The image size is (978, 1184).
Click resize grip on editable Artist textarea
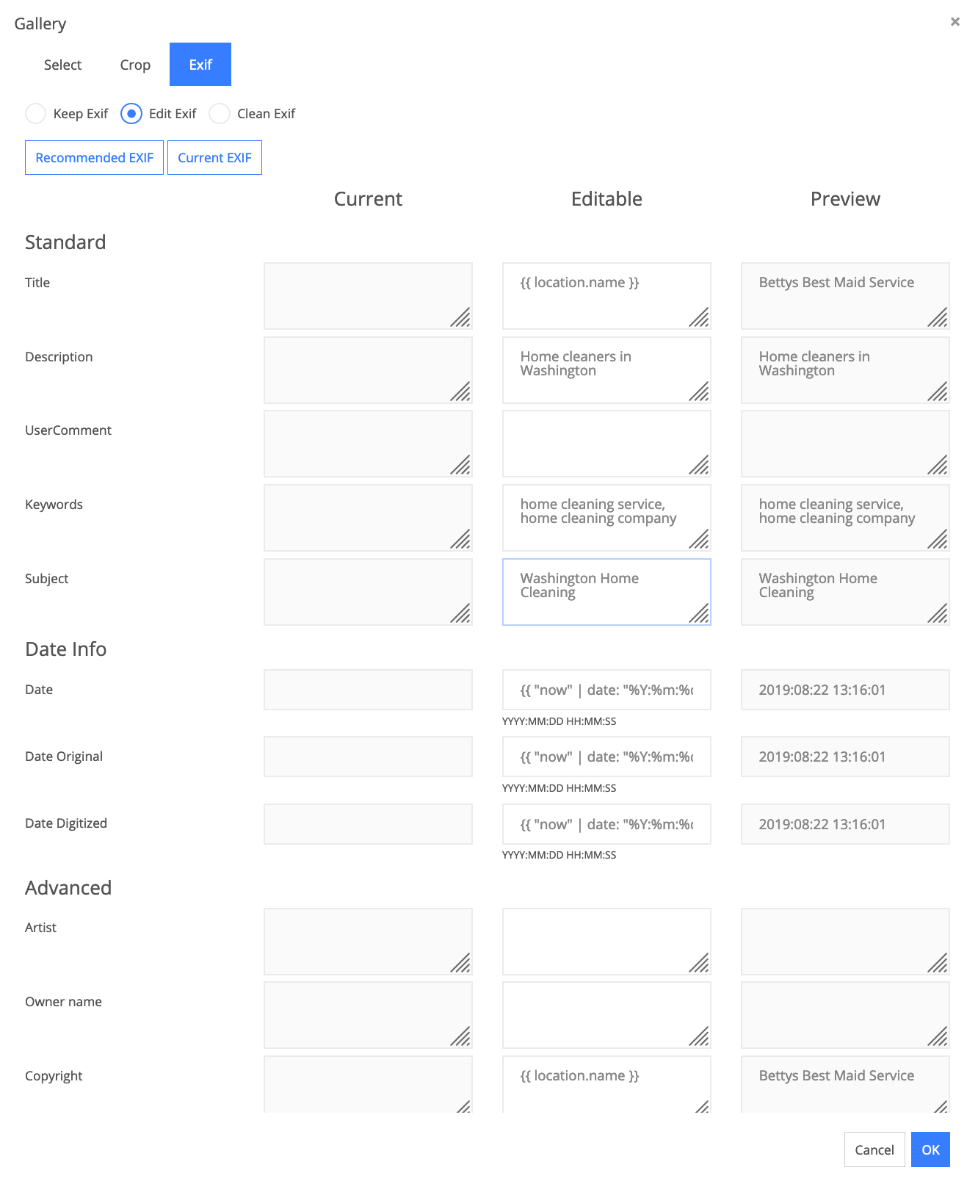pyautogui.click(x=700, y=964)
